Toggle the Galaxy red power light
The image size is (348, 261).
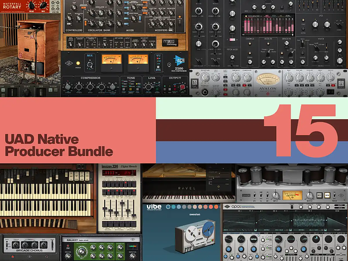coord(68,246)
